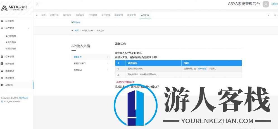The width and height of the screenshot is (278, 129).
Task: Toggle the sidebar with the hamburger icon
Action: 38,4
